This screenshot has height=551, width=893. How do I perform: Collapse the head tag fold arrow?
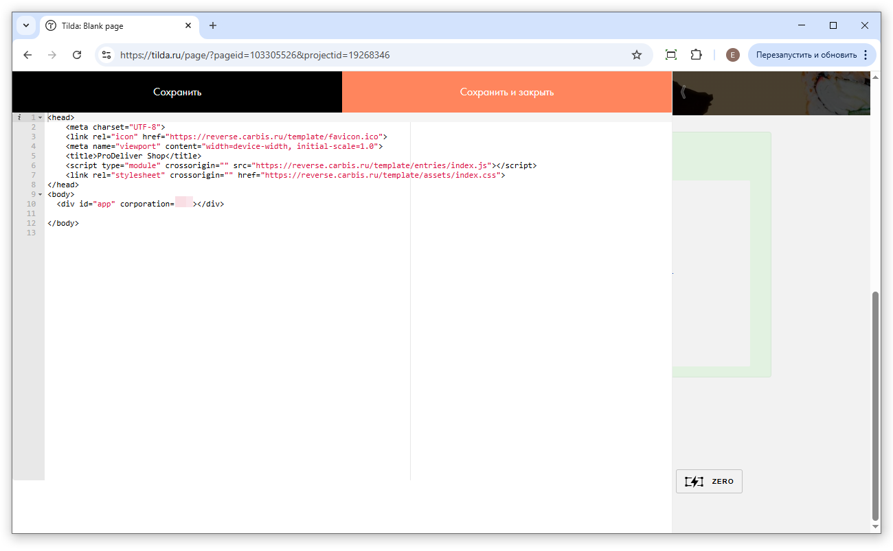pos(41,118)
